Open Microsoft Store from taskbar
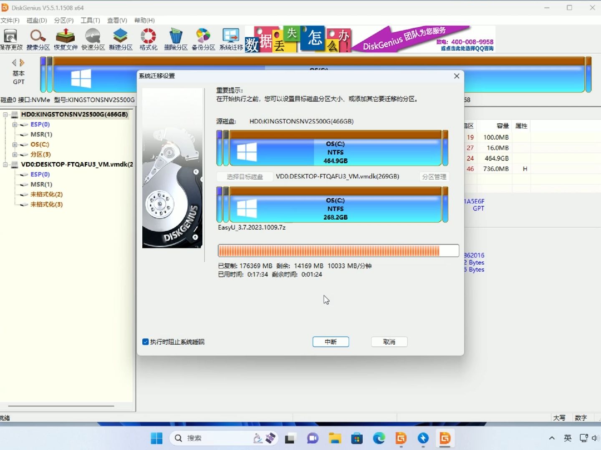 357,438
